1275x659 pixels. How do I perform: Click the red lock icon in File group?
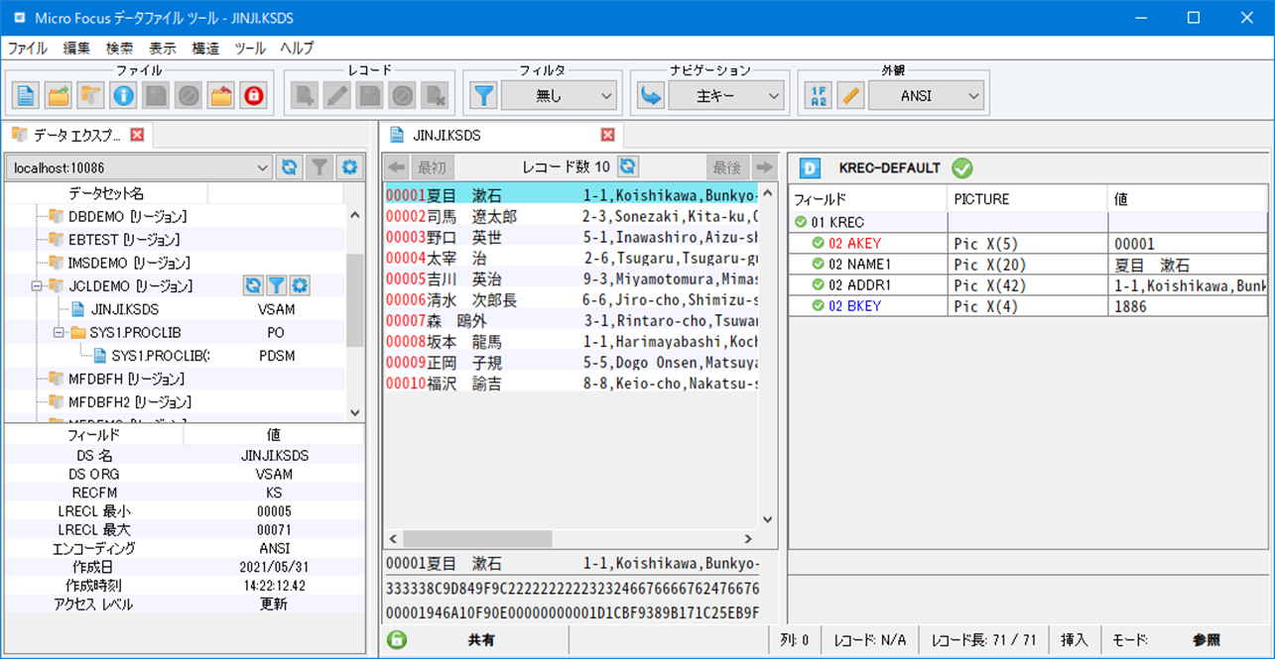255,95
